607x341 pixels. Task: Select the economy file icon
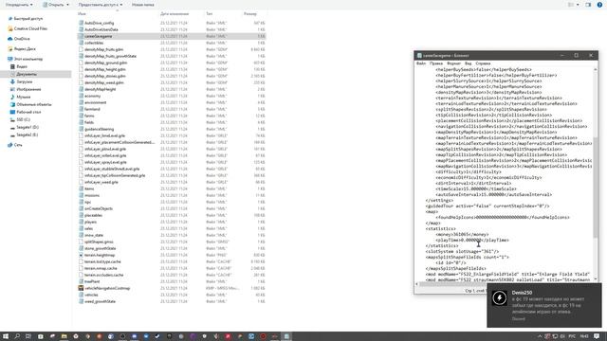tap(81, 96)
